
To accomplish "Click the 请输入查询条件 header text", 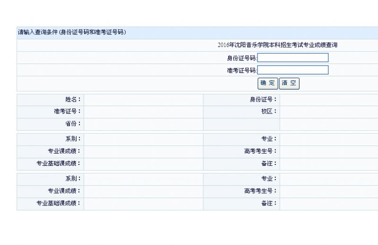I will (x=71, y=33).
